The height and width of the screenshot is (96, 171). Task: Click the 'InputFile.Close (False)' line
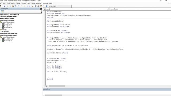click(57, 53)
